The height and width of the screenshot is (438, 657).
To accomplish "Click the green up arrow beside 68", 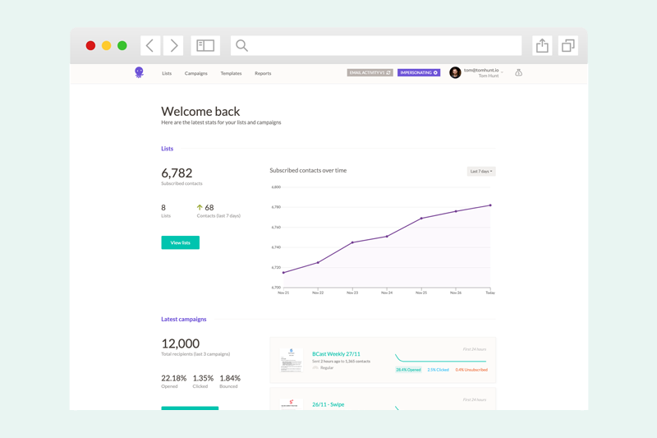I will (200, 207).
